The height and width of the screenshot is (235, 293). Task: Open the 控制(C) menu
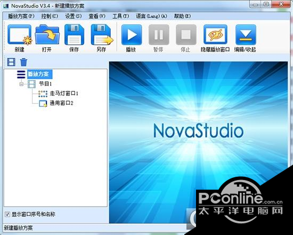click(50, 16)
